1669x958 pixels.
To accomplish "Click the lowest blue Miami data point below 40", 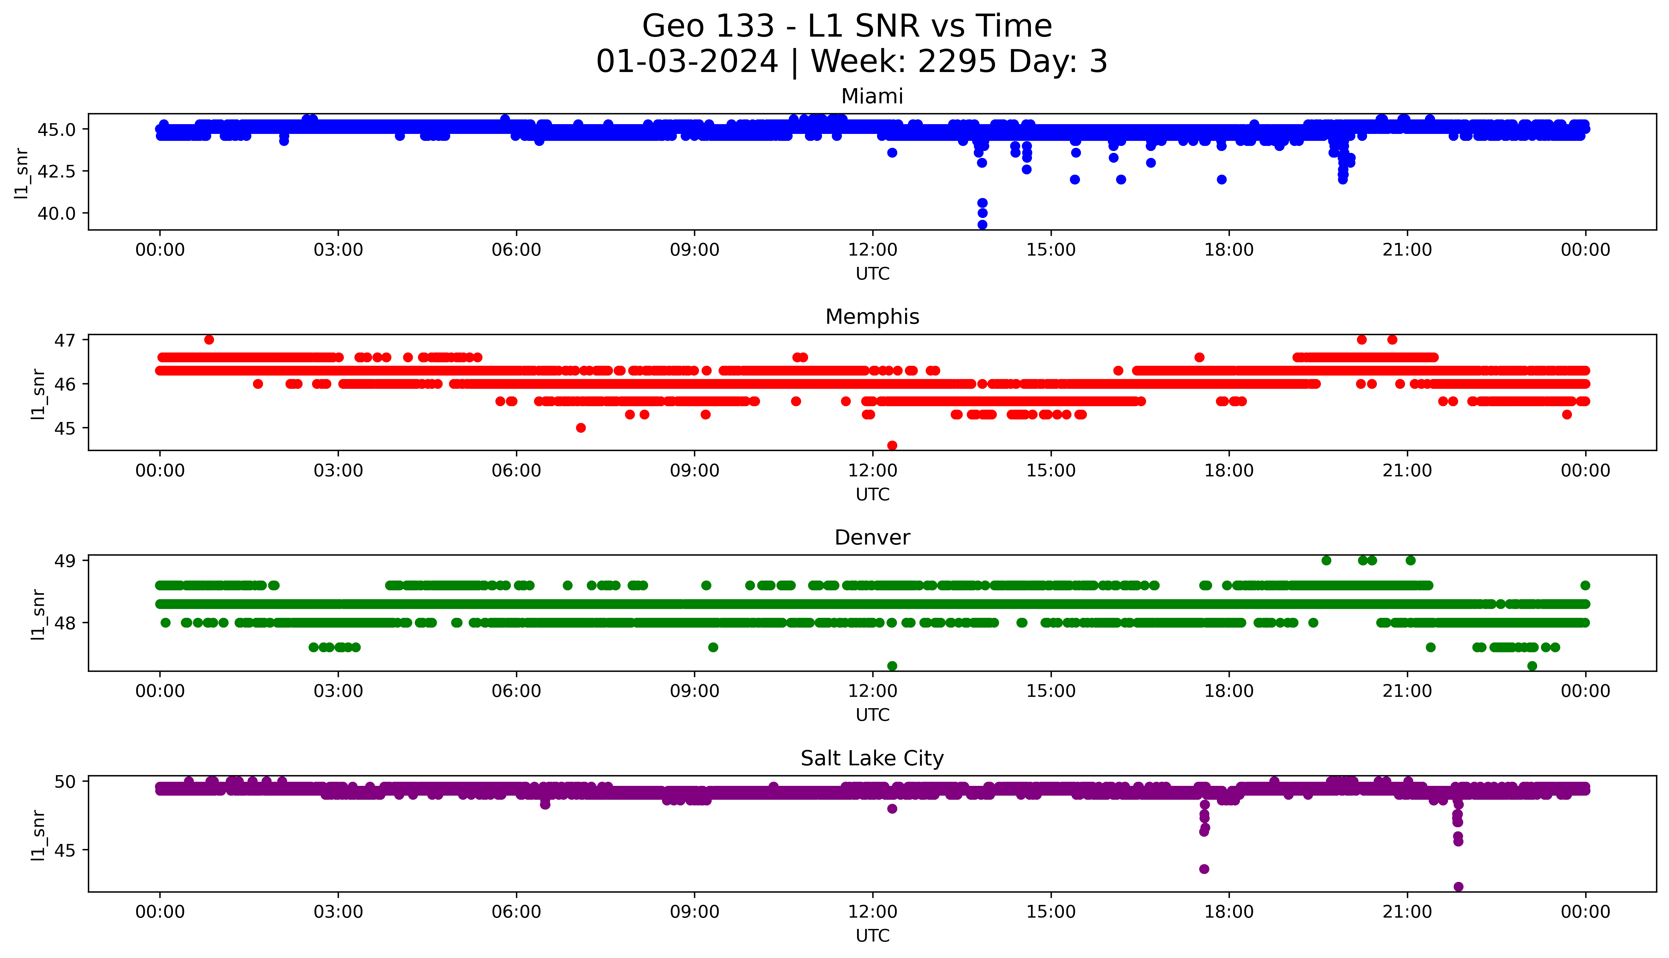I will coord(982,225).
